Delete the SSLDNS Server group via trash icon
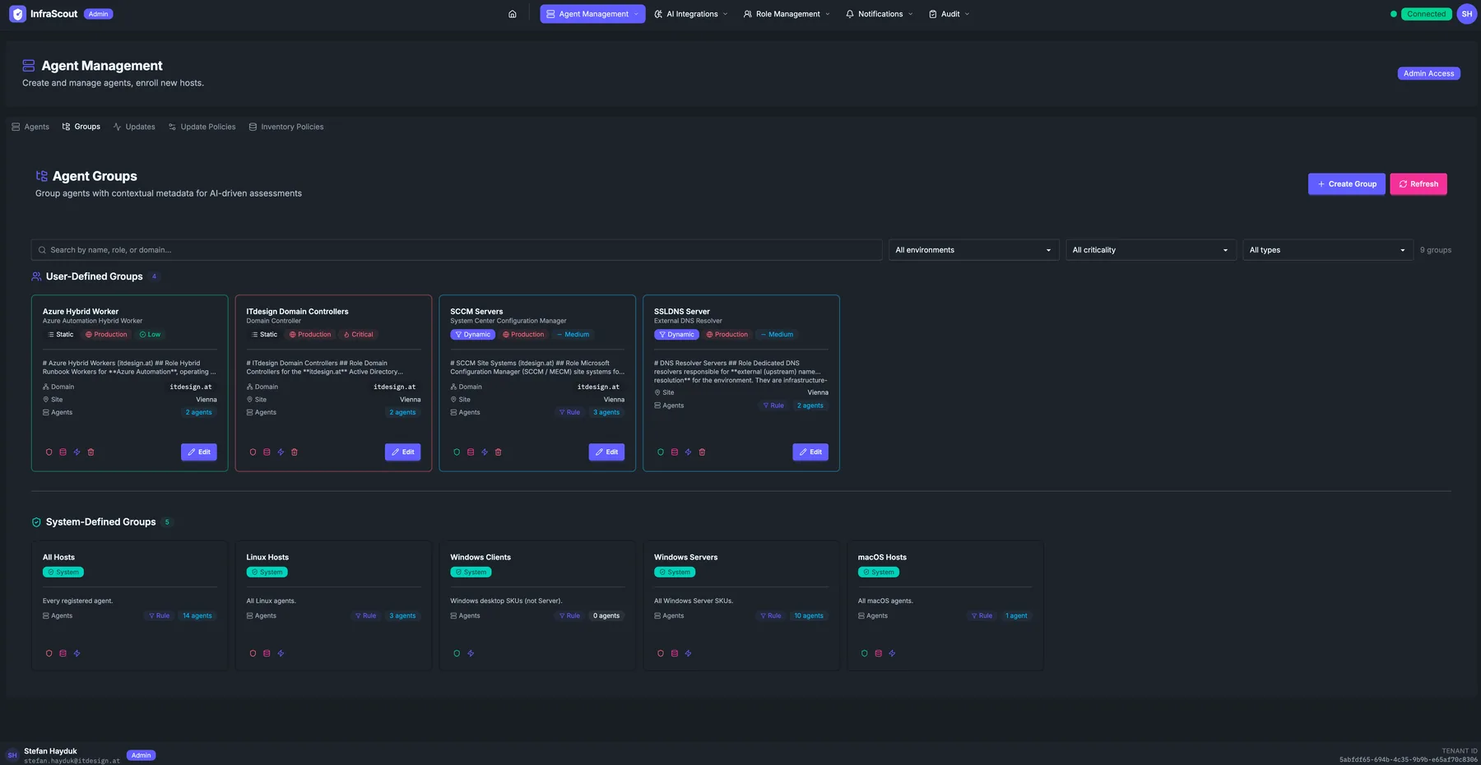 pyautogui.click(x=703, y=452)
